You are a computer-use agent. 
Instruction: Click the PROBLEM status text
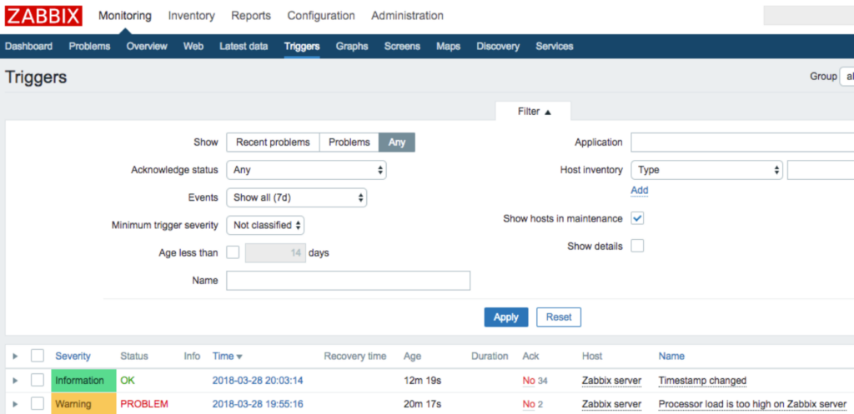(144, 404)
